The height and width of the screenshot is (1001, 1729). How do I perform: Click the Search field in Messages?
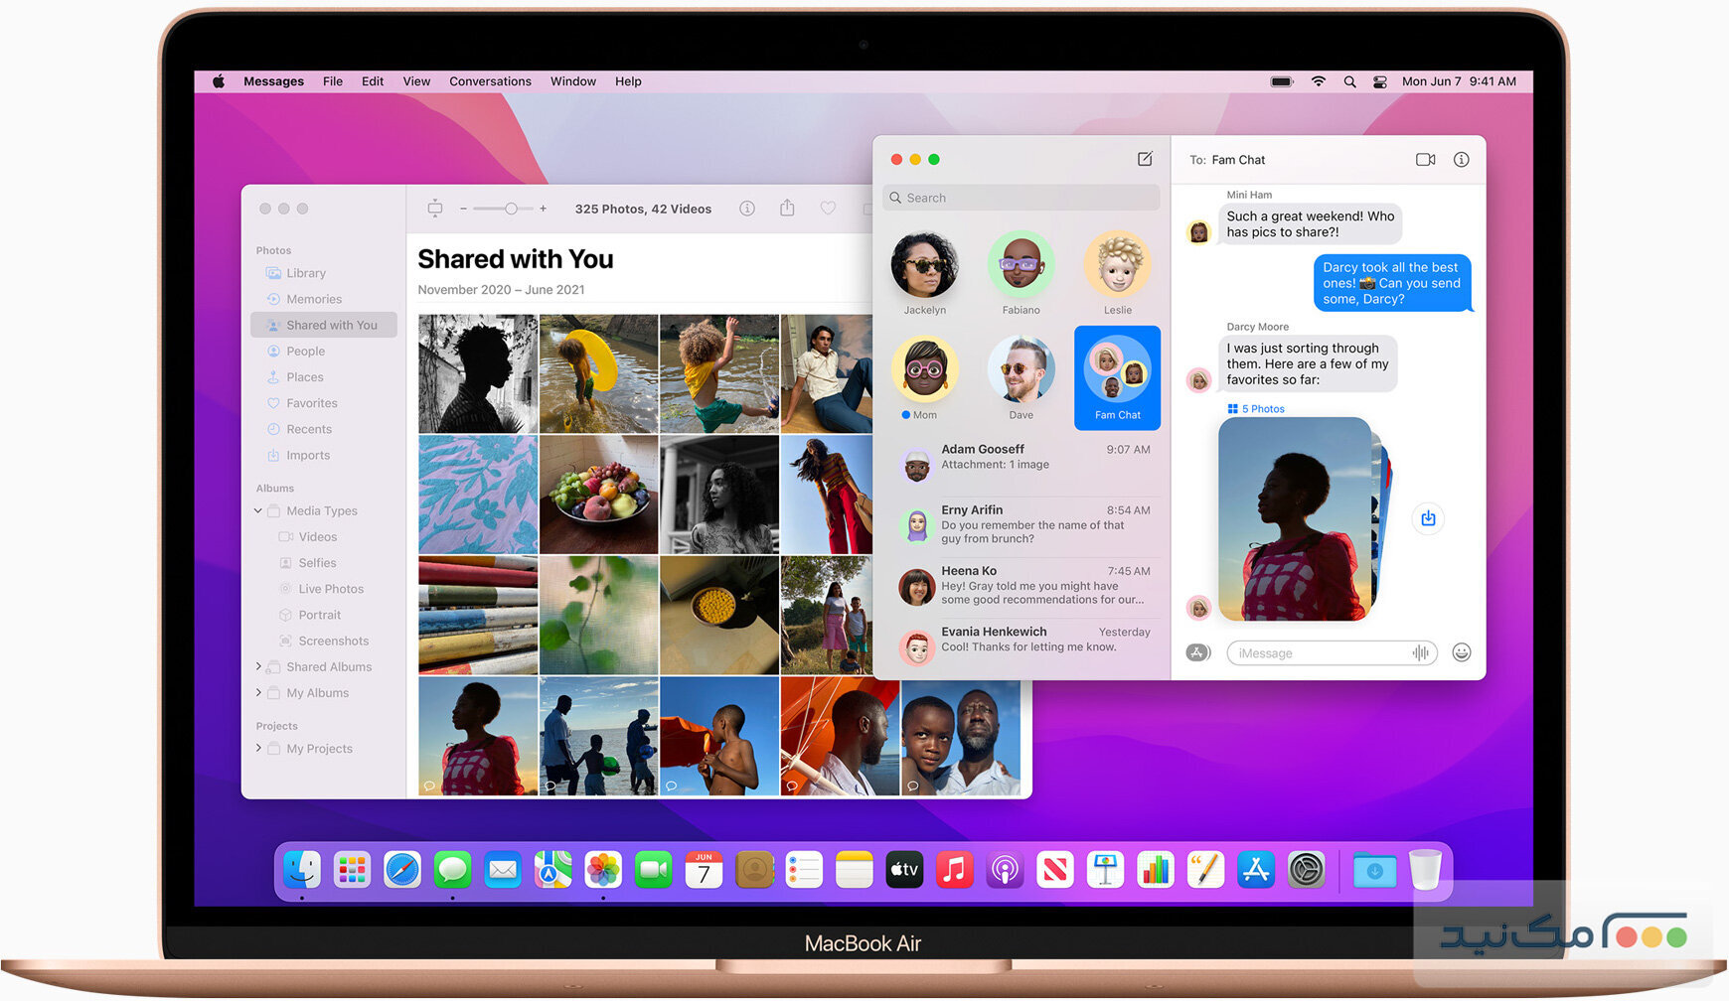1020,197
